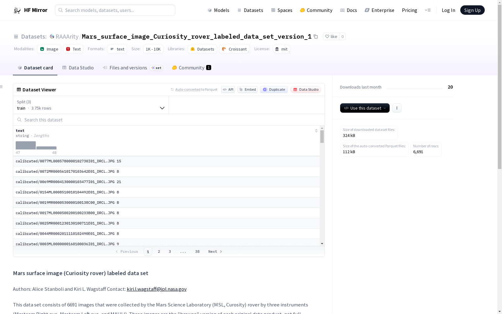This screenshot has height=314, width=502.
Task: Open the Datasets page from navigation bar
Action: pyautogui.click(x=250, y=10)
